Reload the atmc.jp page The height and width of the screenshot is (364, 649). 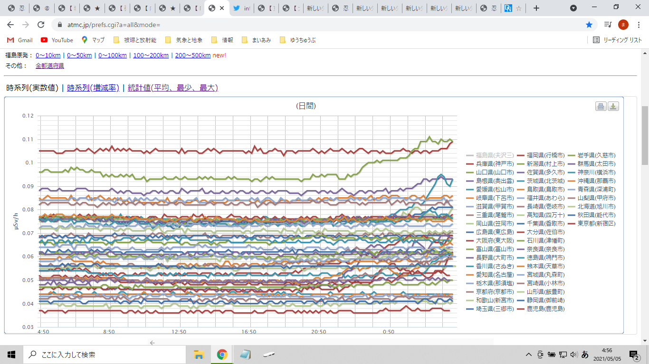coord(41,25)
